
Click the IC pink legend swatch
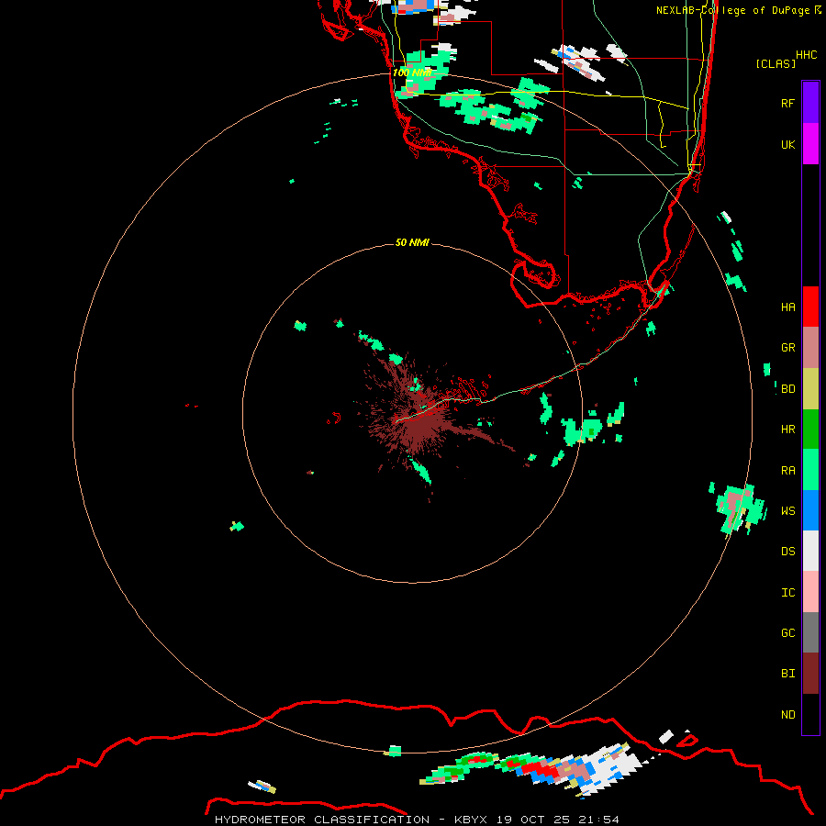[810, 592]
